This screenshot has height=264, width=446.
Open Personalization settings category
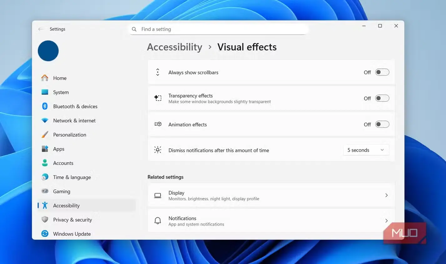[87, 135]
